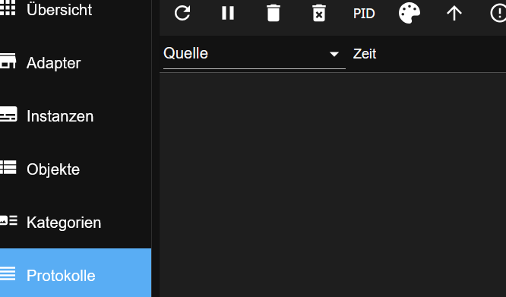This screenshot has height=297, width=506.
Task: Click the dropdown arrow beside Quelle
Action: click(x=334, y=54)
